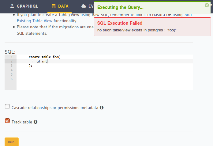Screen dimensions: 213x146
Task: Show info icon for Track table
Action: coord(35,122)
